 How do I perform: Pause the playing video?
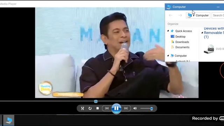tap(116, 108)
